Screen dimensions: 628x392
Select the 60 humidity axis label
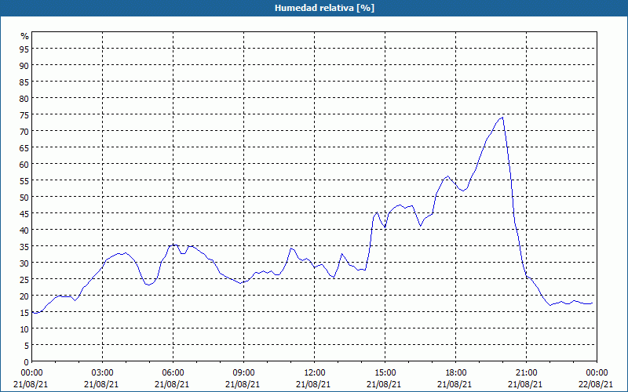pos(24,164)
